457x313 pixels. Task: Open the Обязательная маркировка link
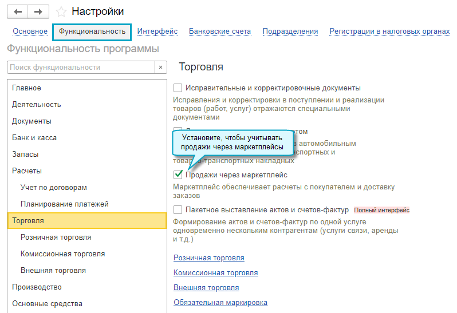tap(220, 303)
